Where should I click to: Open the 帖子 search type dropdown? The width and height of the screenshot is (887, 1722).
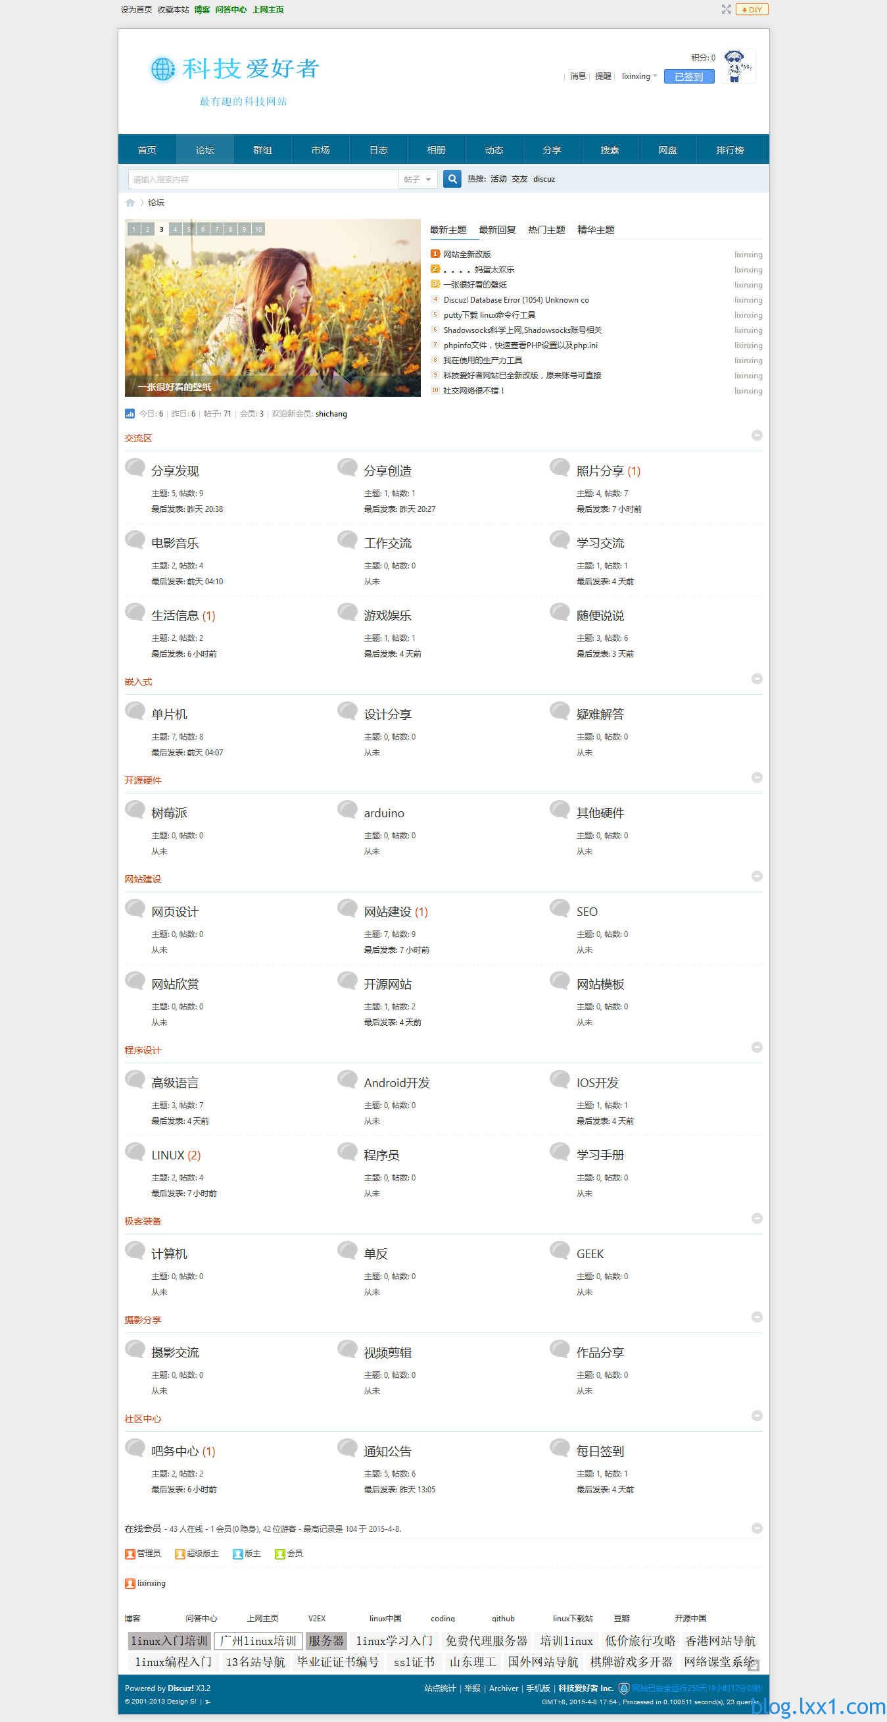click(418, 179)
